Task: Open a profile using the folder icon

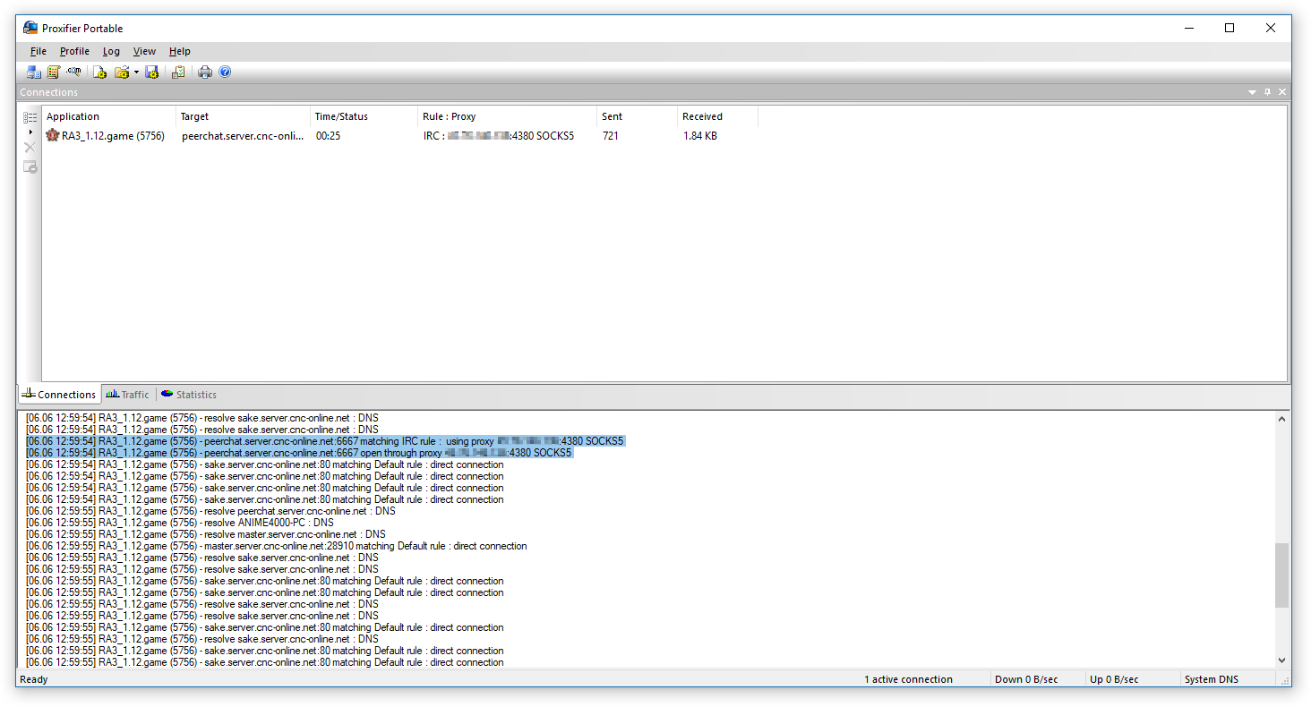Action: click(x=121, y=72)
